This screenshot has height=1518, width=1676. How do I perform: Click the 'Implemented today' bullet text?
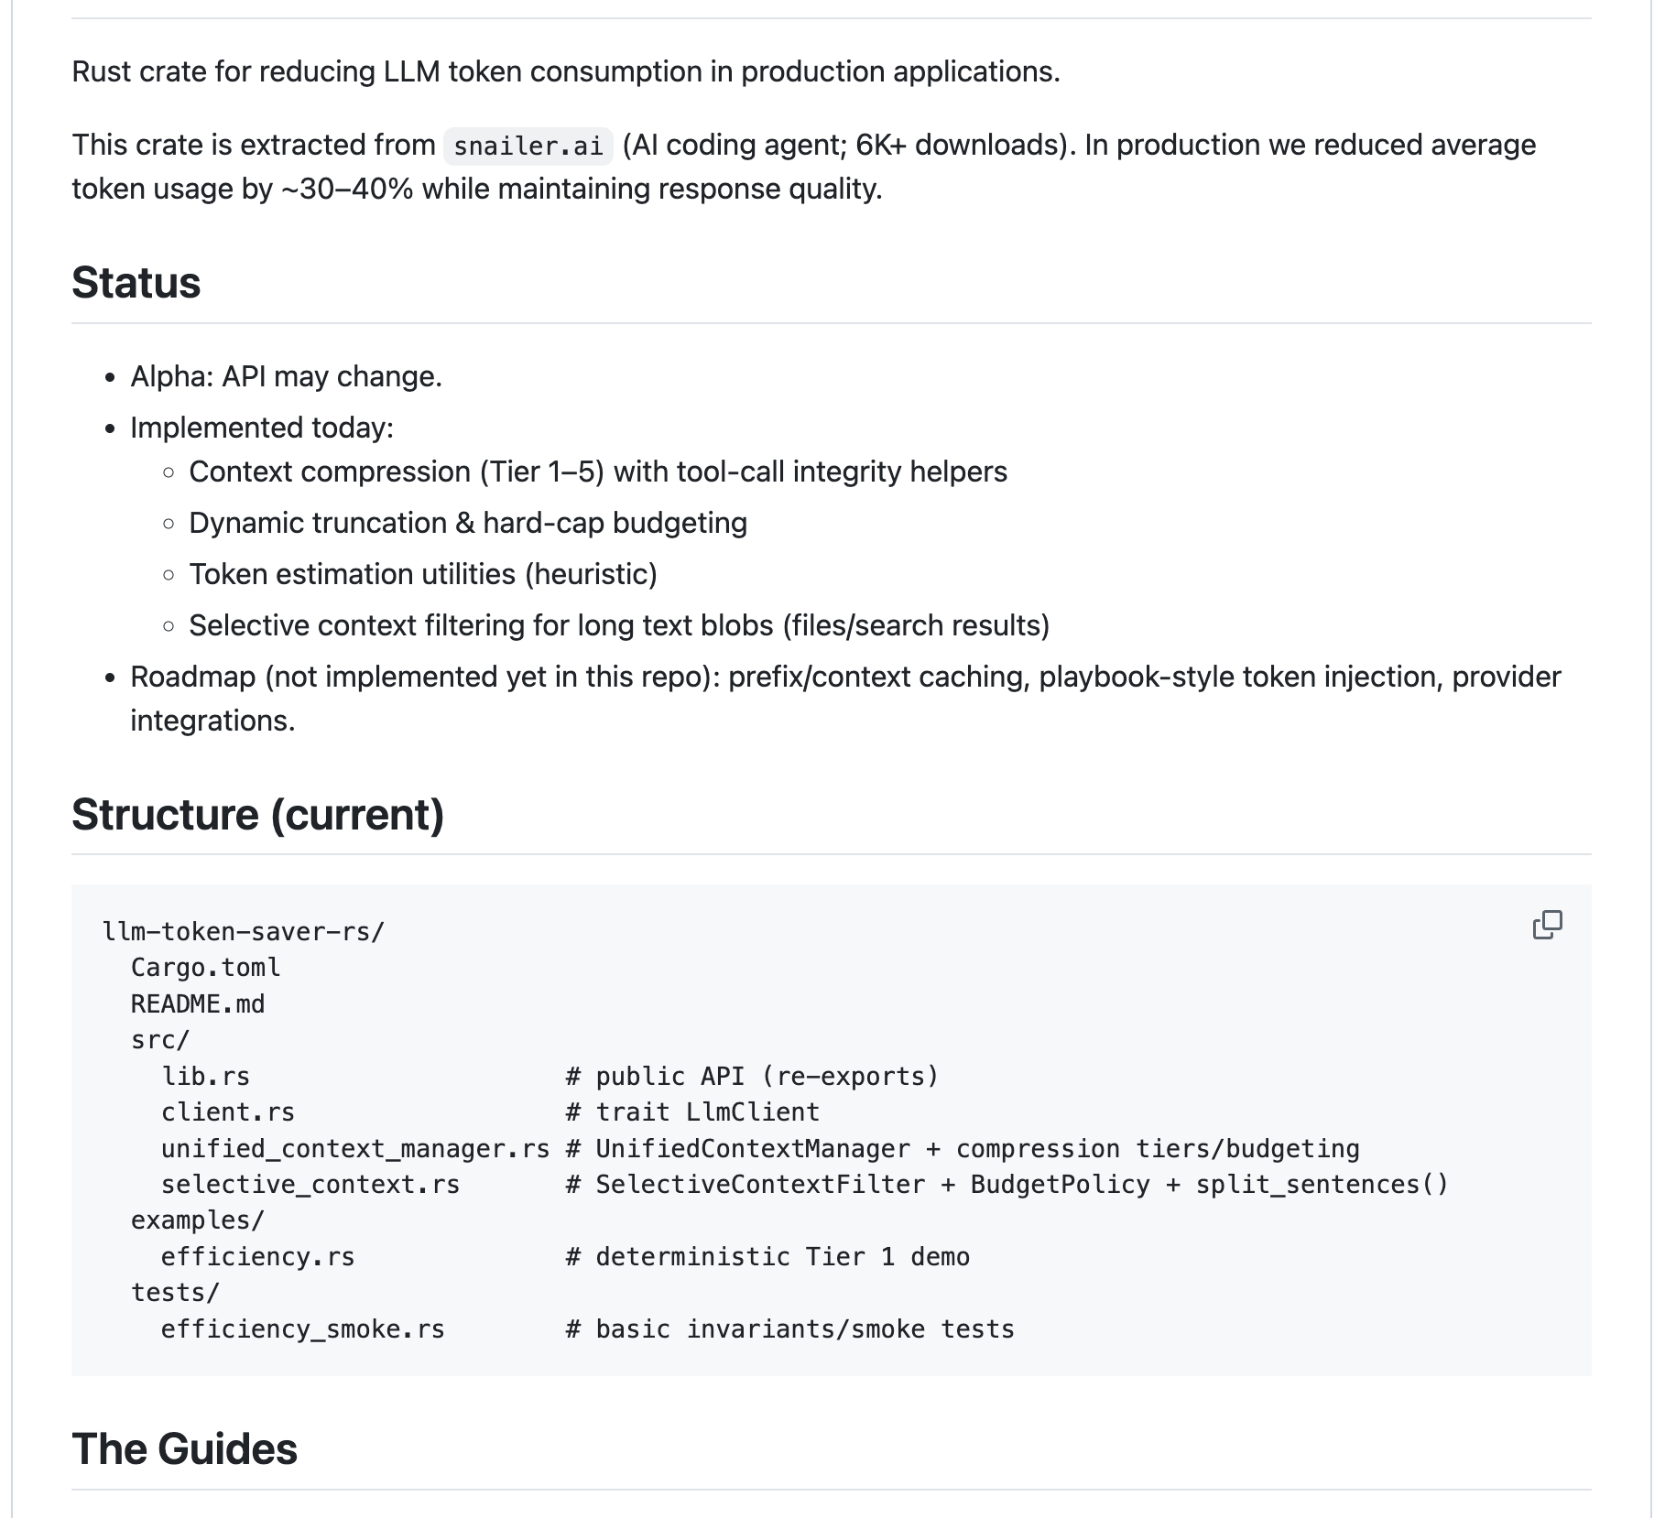(261, 428)
